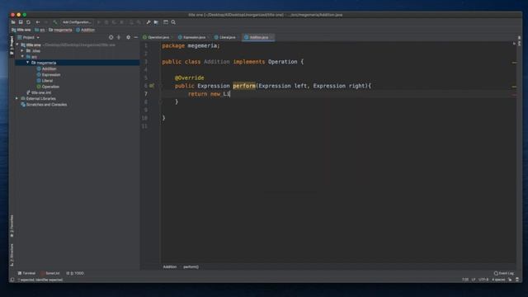Screen dimensions: 528x297
Task: Click the src breadcrumb in navigation bar
Action: click(x=40, y=30)
